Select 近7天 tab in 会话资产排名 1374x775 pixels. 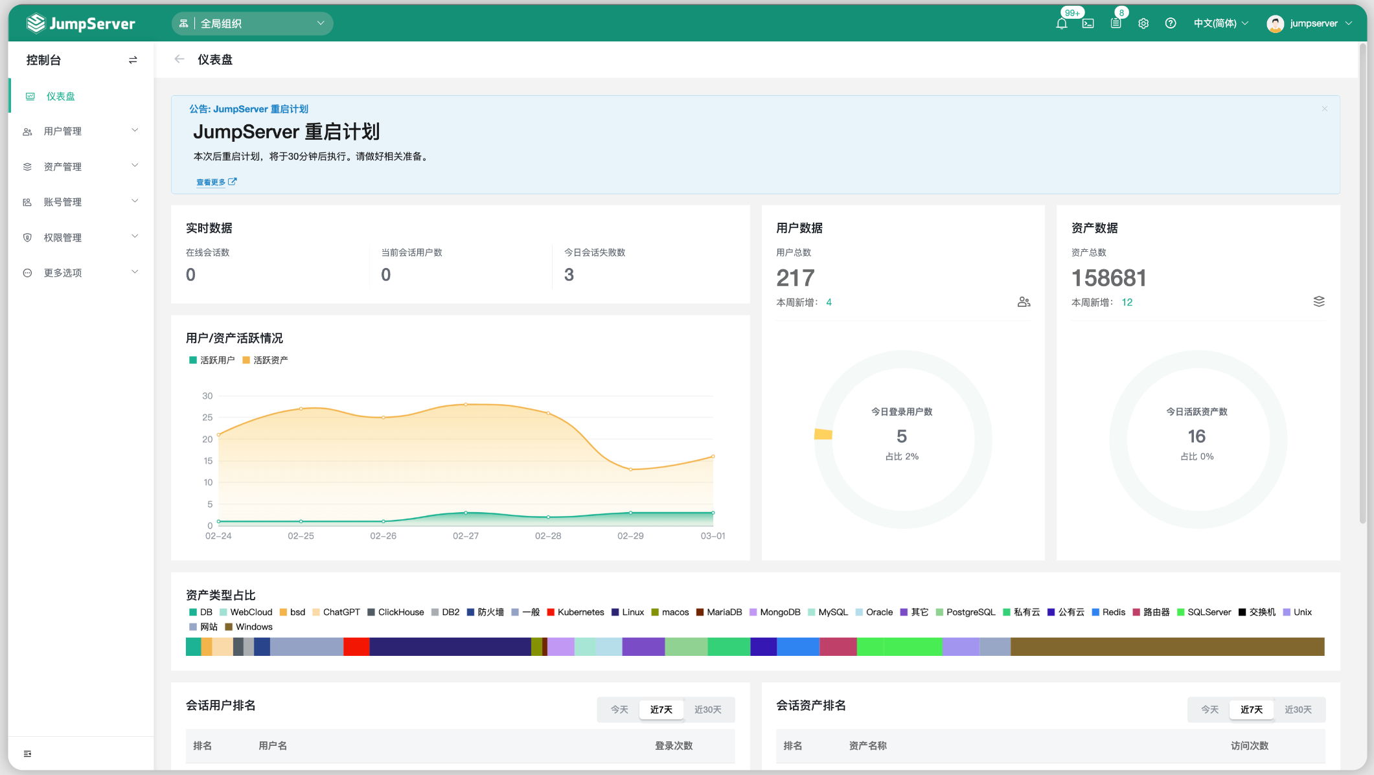1252,710
